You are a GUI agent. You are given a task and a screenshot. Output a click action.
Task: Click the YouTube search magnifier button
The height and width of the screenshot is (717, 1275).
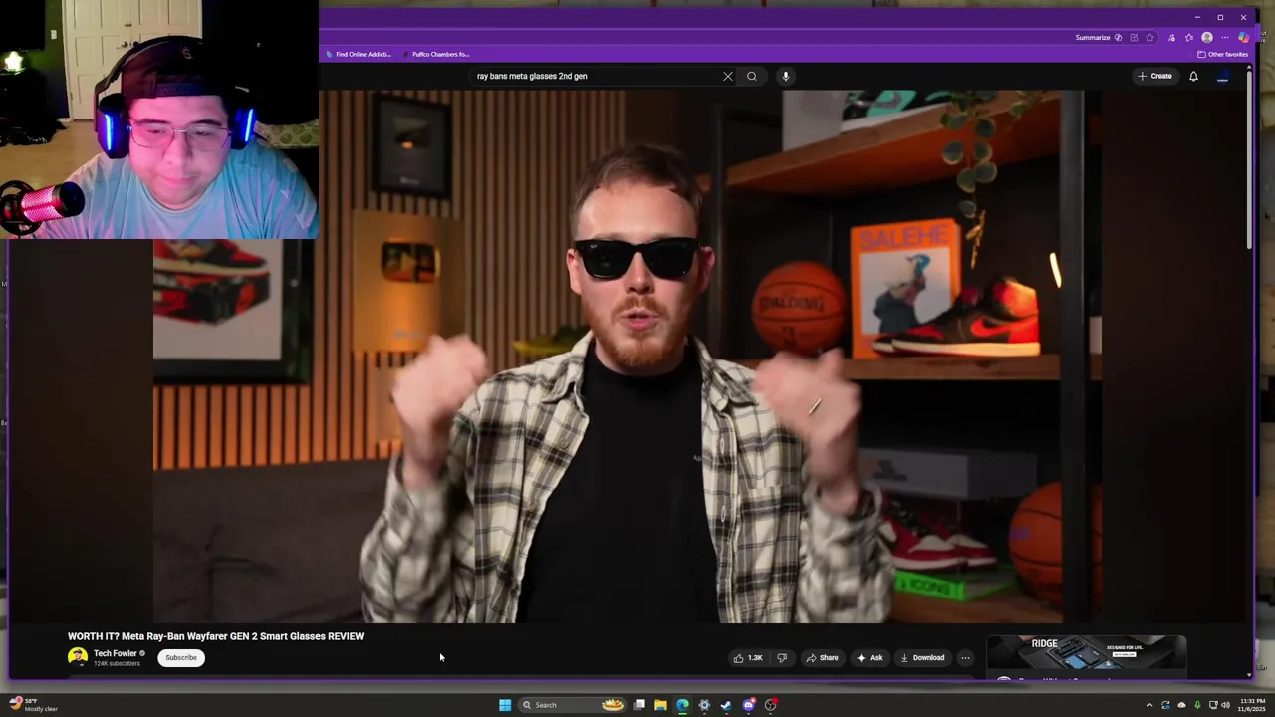(x=752, y=76)
